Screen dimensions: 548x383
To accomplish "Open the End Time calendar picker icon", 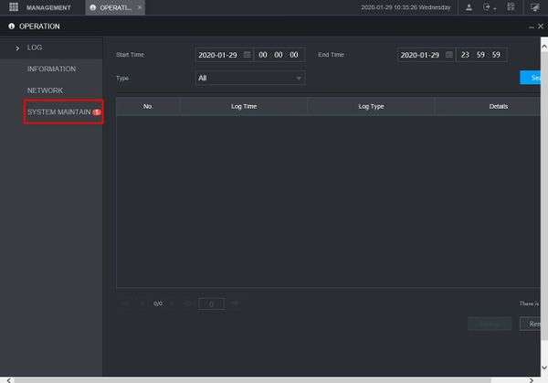I will click(449, 55).
